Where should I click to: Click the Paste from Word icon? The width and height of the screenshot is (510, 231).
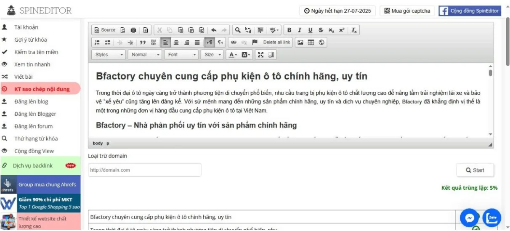click(202, 30)
